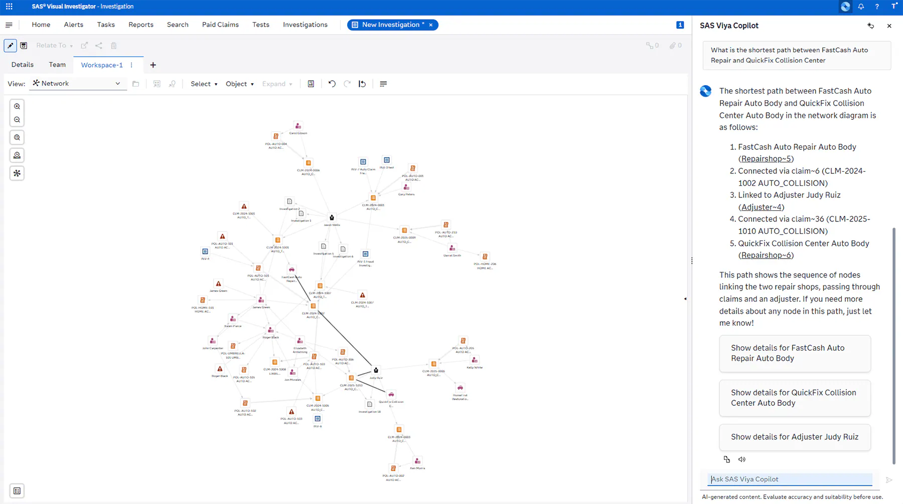Focus the Ask SAS Viya Copilot input
Image resolution: width=903 pixels, height=504 pixels.
click(x=790, y=479)
